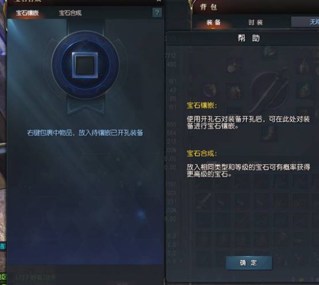This screenshot has height=285, width=319.
Task: Select the dimmed chest armor icon
Action: (234, 91)
